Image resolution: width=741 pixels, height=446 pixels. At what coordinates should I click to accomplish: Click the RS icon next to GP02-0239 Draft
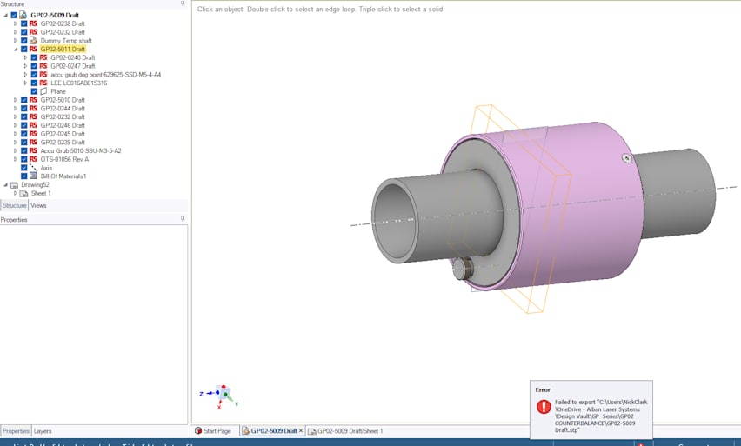click(x=33, y=143)
